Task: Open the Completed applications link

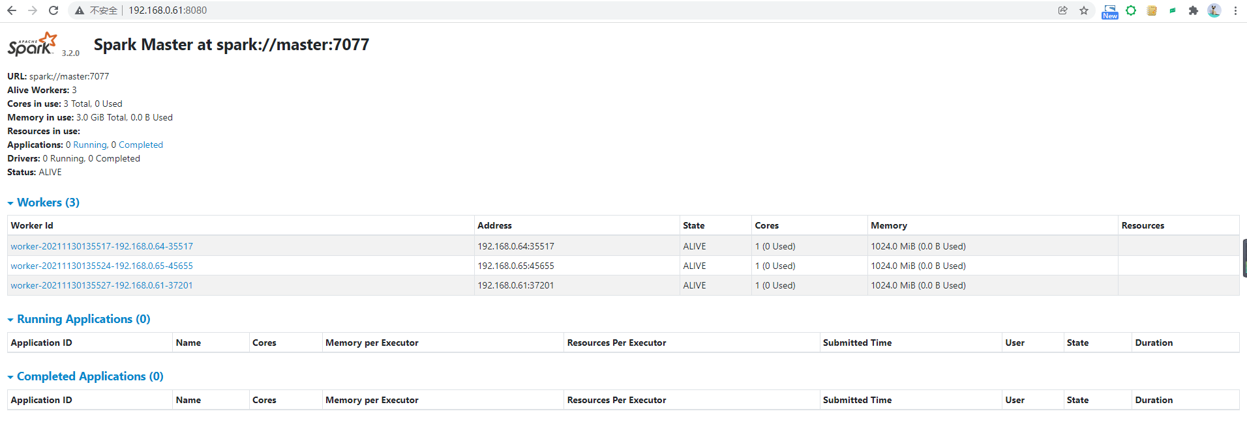Action: [x=141, y=145]
